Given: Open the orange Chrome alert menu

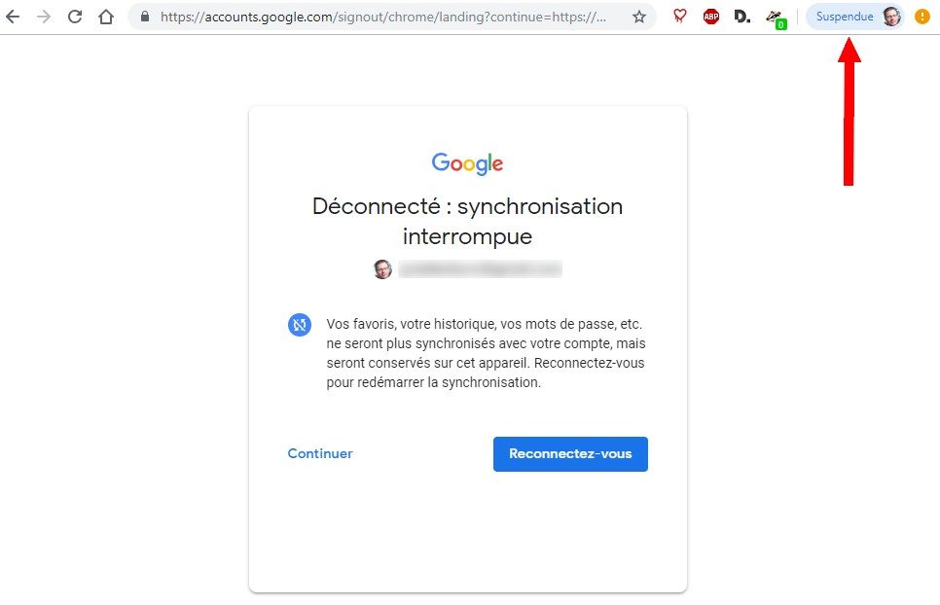Looking at the screenshot, I should point(922,17).
